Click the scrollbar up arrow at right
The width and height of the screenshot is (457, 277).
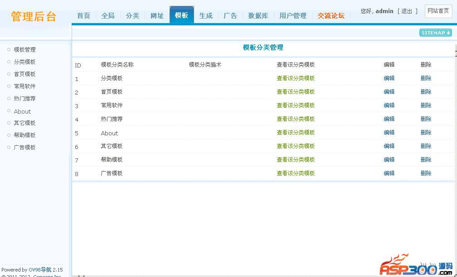click(x=455, y=48)
